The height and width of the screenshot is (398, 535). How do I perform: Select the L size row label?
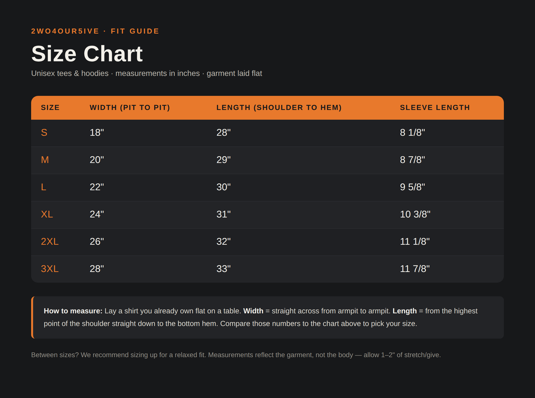point(44,187)
